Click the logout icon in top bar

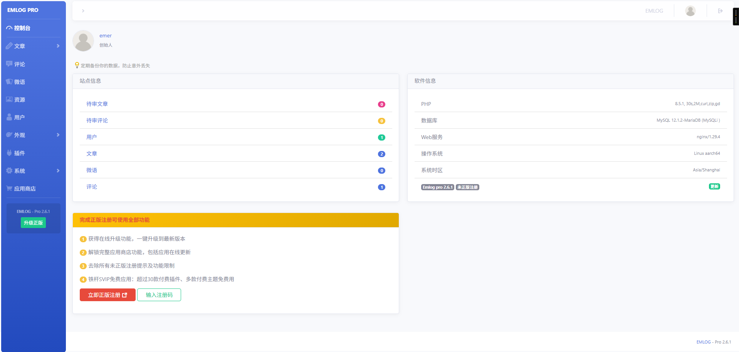pos(720,11)
